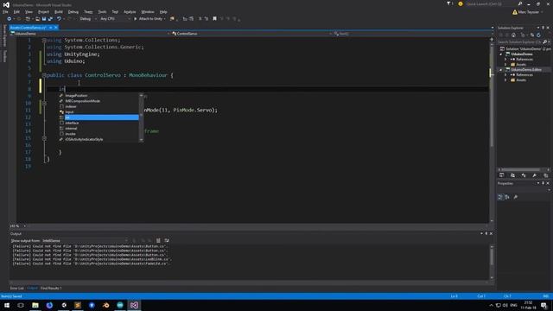Screen dimensions: 553x311
Task: Switch to the Find Results 1 tab
Action: pos(51,288)
